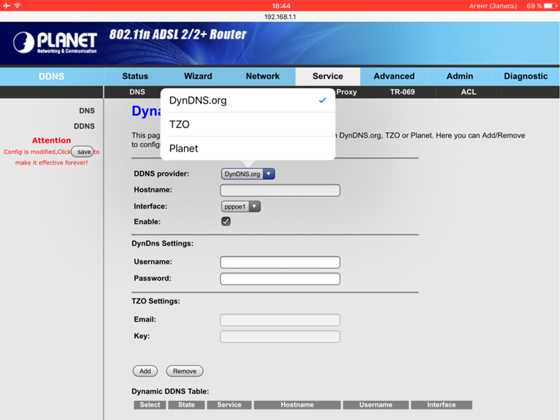Focus the Hostname input field
560x420 pixels.
pyautogui.click(x=280, y=190)
